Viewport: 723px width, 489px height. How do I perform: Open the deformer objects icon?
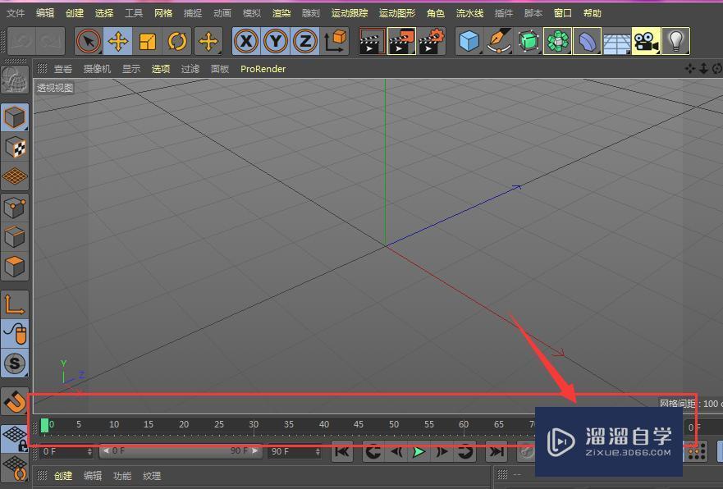pos(587,42)
